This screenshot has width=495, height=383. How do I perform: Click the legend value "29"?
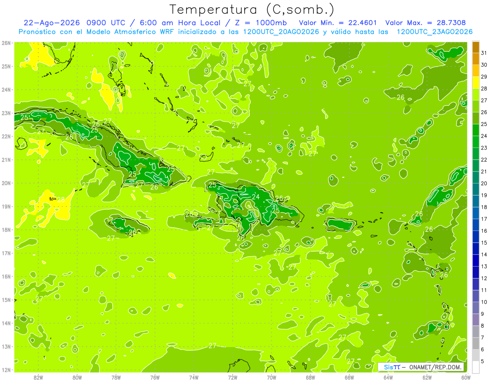click(484, 76)
